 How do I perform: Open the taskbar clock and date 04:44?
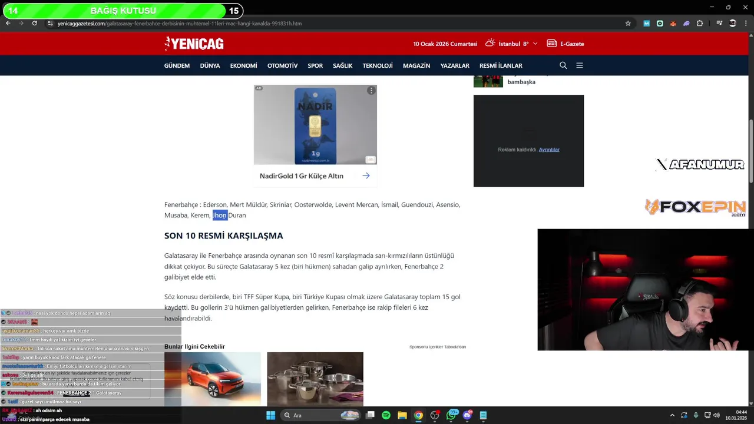[x=736, y=415]
